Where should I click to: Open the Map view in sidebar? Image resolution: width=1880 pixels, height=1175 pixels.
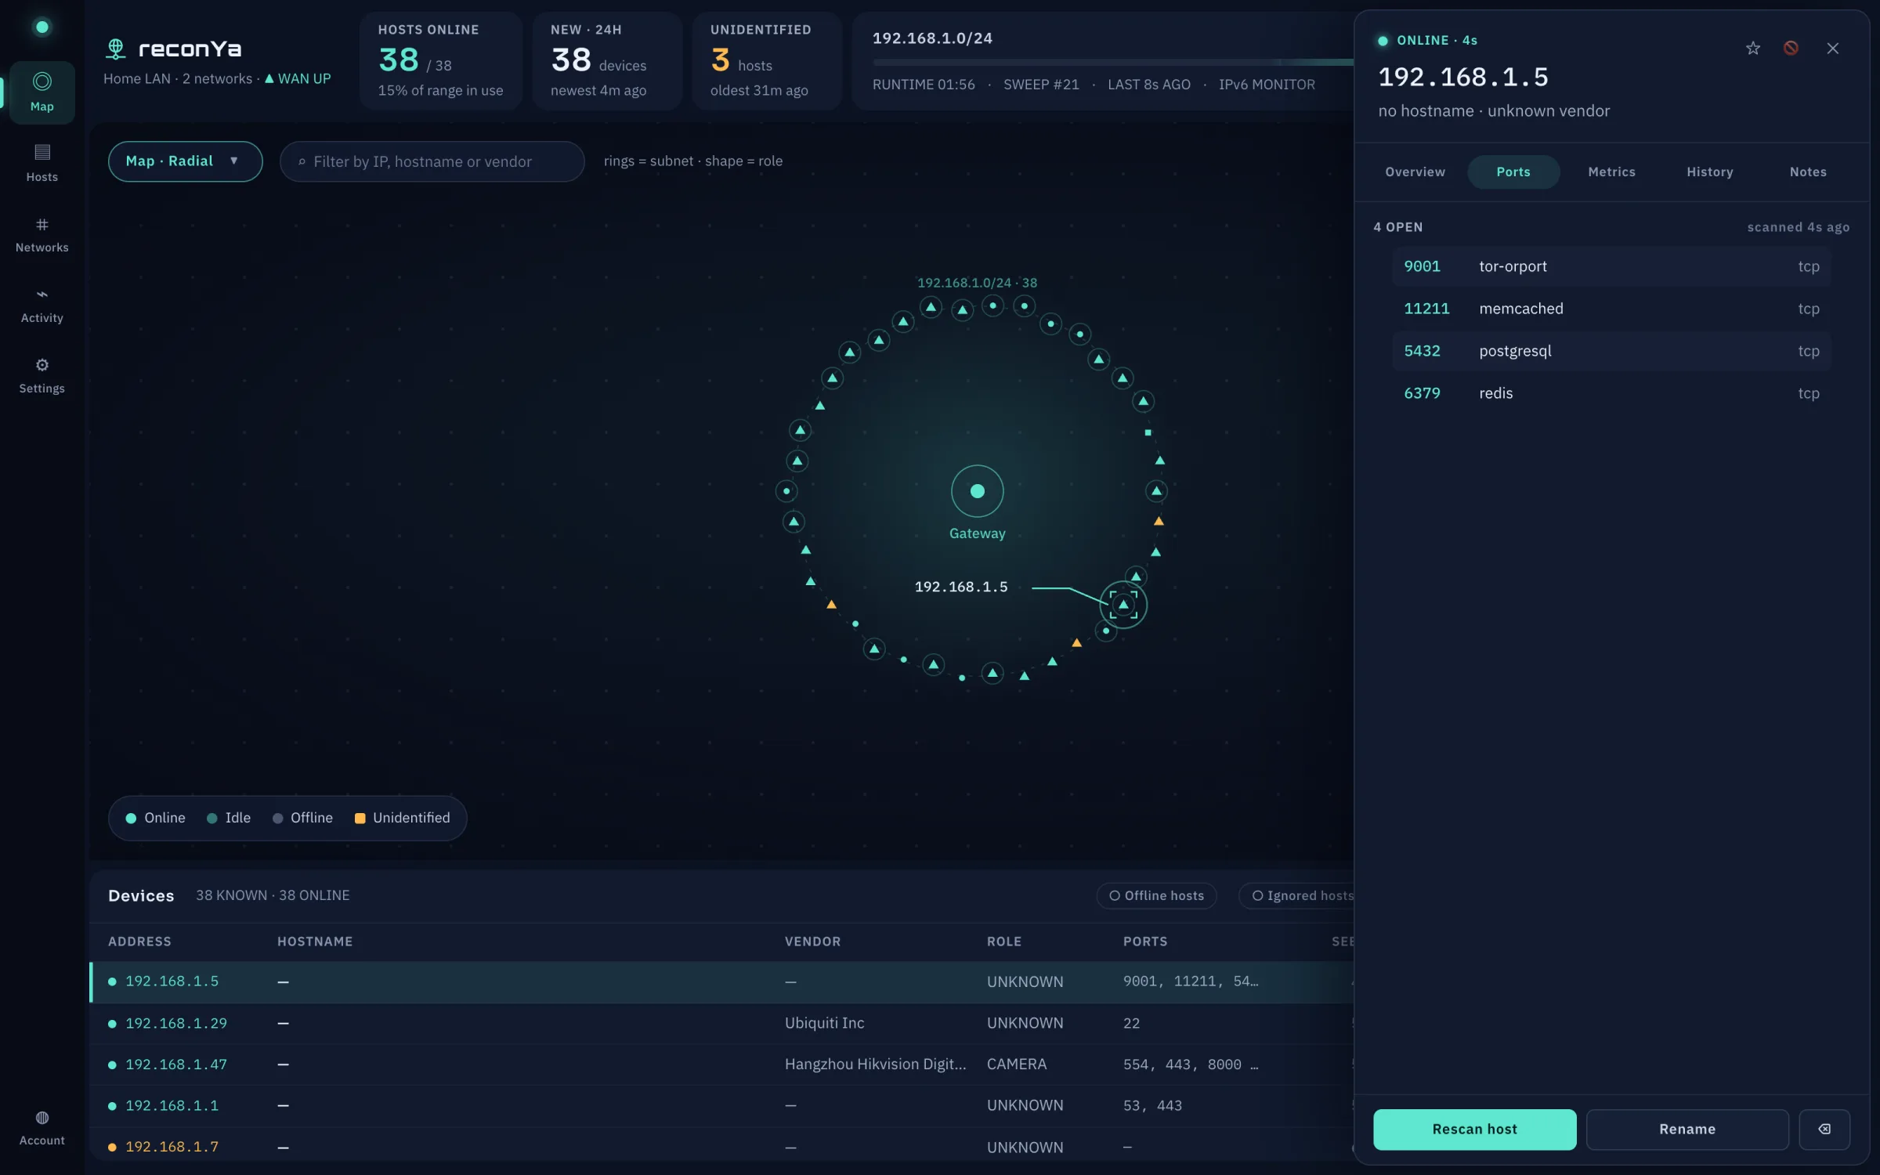coord(42,92)
